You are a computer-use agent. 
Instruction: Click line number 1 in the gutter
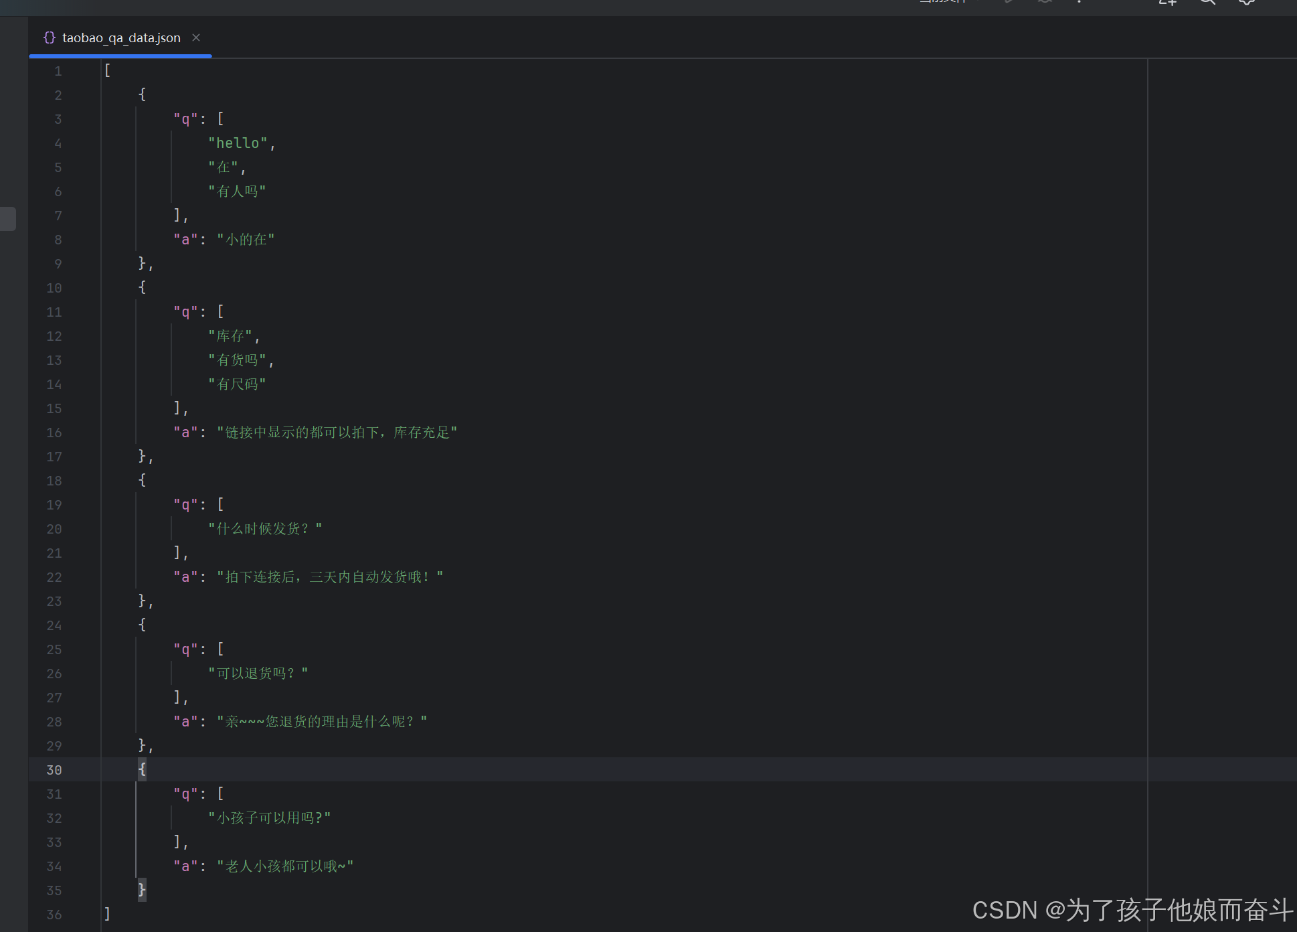coord(58,71)
